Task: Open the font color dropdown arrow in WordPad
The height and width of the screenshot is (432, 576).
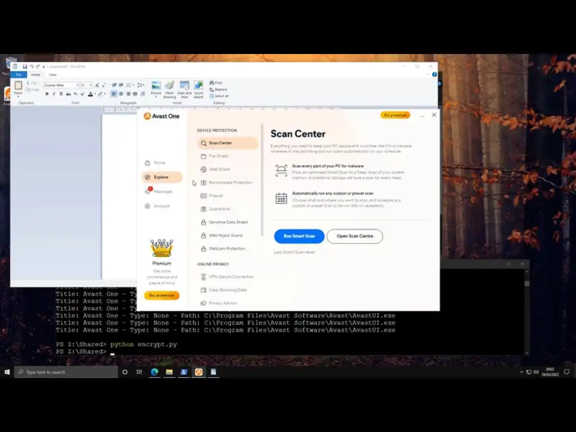Action: (95, 94)
